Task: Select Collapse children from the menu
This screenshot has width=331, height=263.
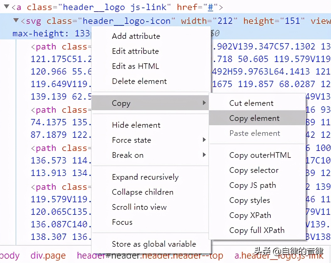Action: click(142, 192)
